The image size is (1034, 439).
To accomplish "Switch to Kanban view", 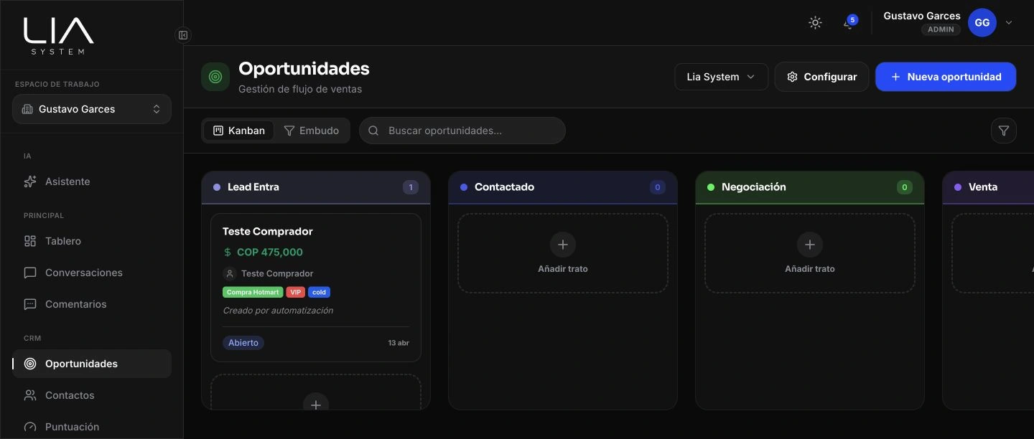I will 238,131.
